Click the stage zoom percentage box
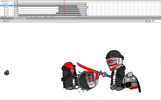This screenshot has width=161, height=100. (x=156, y=21)
